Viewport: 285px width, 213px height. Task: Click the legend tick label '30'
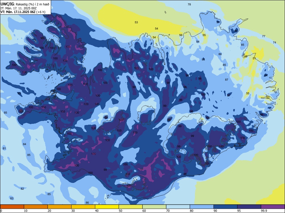[x=73, y=211]
